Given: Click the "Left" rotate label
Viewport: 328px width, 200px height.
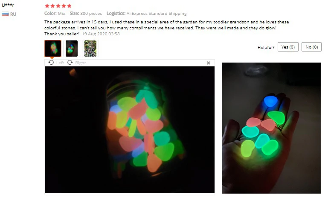Looking at the screenshot, I should (60, 63).
